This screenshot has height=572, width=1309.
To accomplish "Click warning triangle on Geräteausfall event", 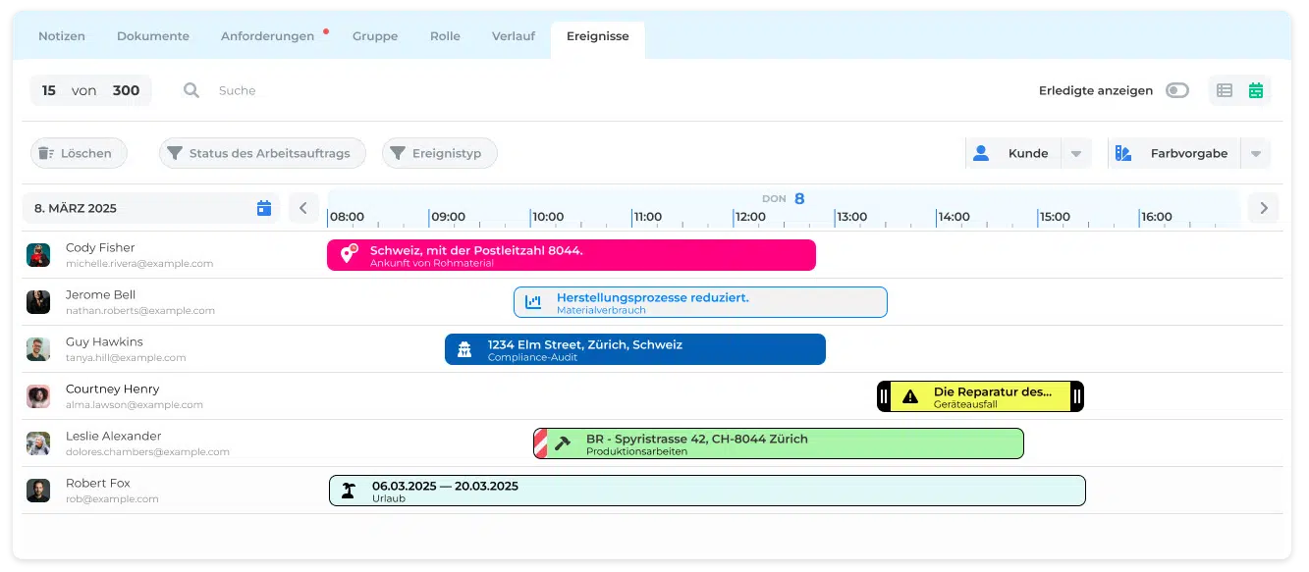I will (910, 396).
